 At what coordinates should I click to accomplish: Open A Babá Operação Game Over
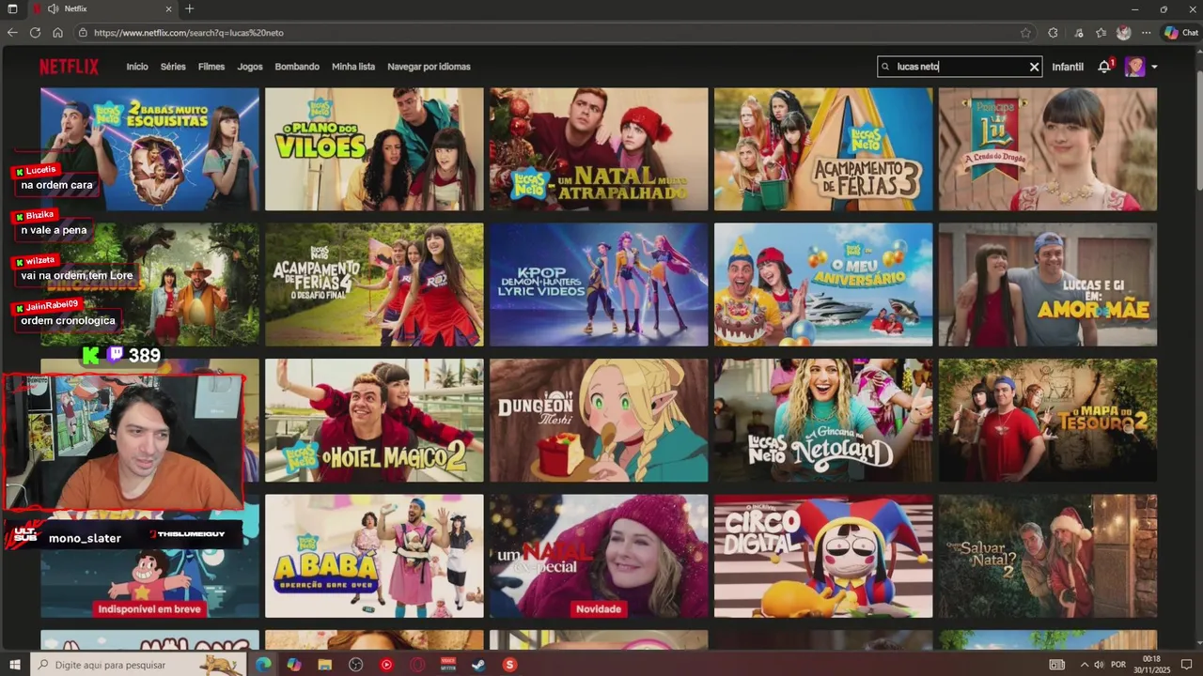[x=374, y=556]
